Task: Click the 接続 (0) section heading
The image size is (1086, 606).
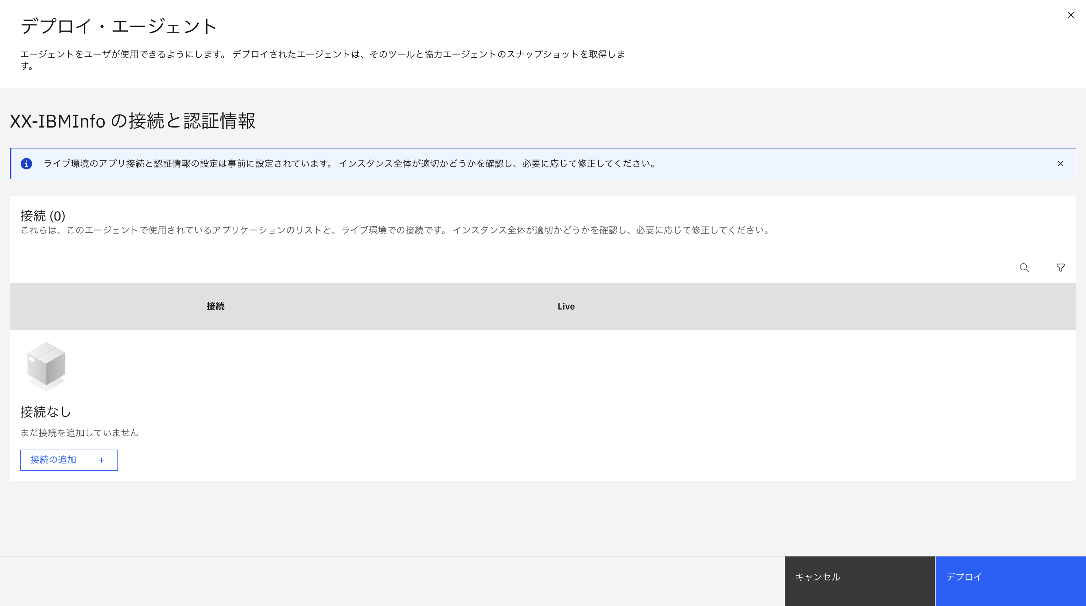Action: click(x=43, y=216)
